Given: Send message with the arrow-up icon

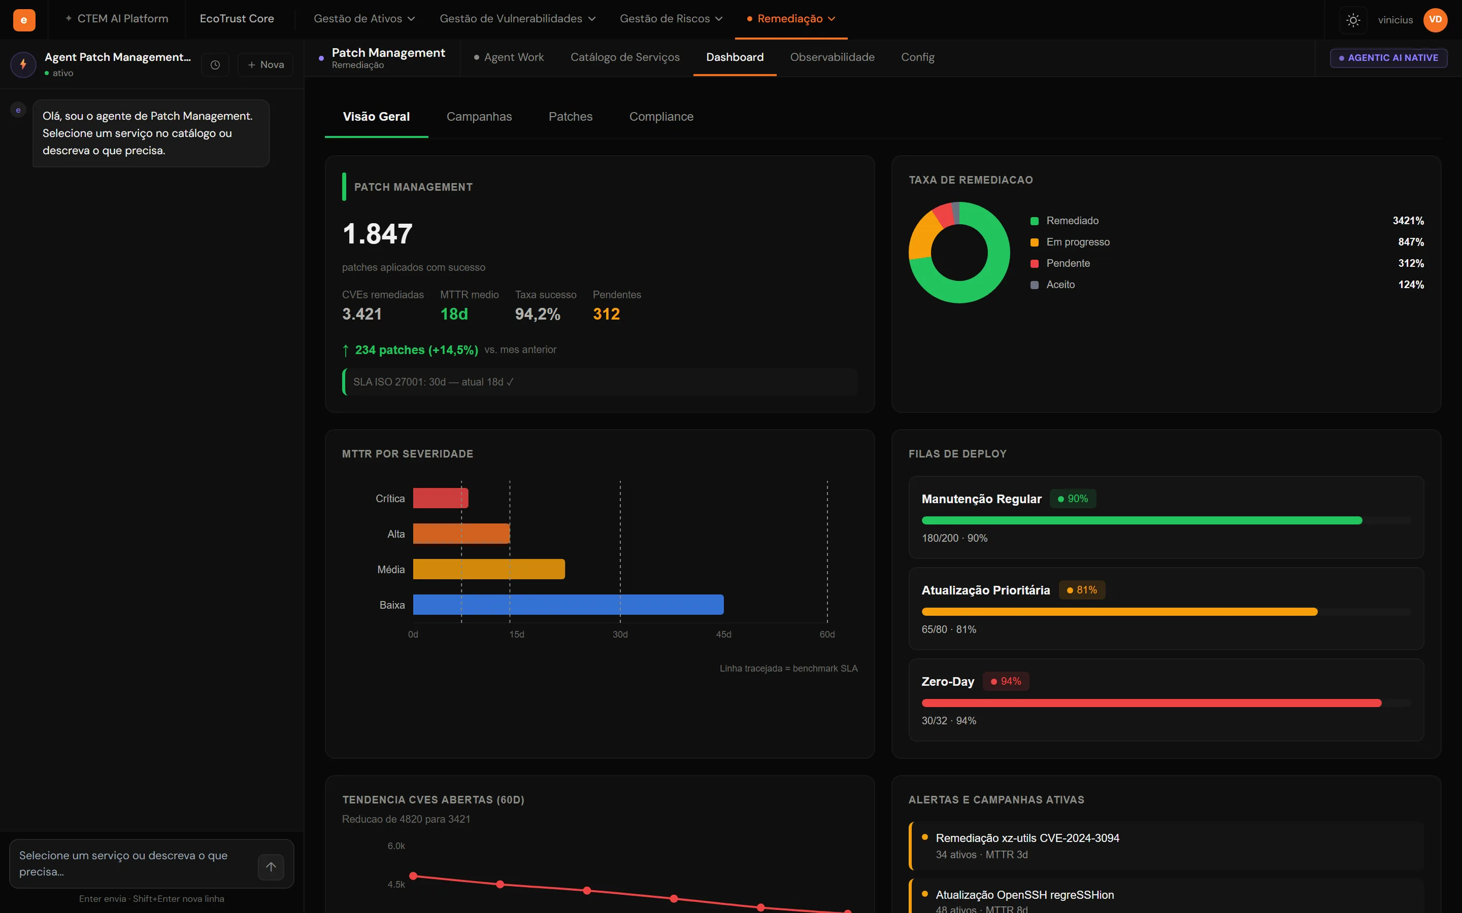Looking at the screenshot, I should coord(271,866).
